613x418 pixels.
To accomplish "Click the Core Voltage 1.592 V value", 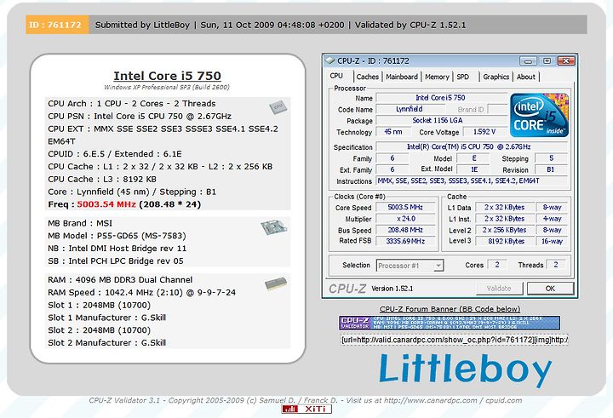I will pyautogui.click(x=484, y=132).
